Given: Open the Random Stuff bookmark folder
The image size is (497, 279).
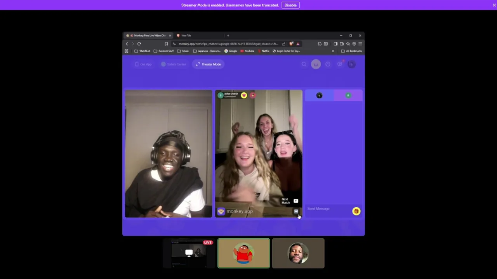Looking at the screenshot, I should 163,51.
